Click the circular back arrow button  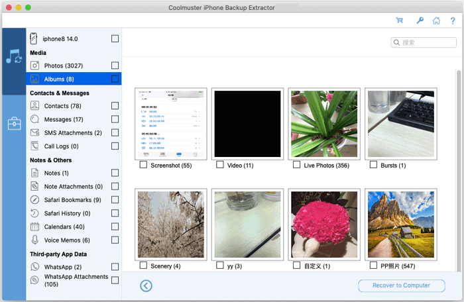pyautogui.click(x=146, y=285)
